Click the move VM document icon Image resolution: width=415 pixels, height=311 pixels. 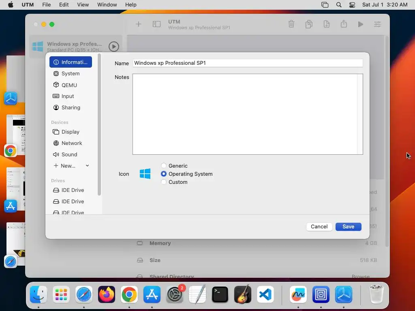pyautogui.click(x=326, y=24)
